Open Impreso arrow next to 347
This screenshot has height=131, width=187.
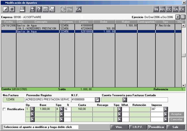[x=166, y=109]
